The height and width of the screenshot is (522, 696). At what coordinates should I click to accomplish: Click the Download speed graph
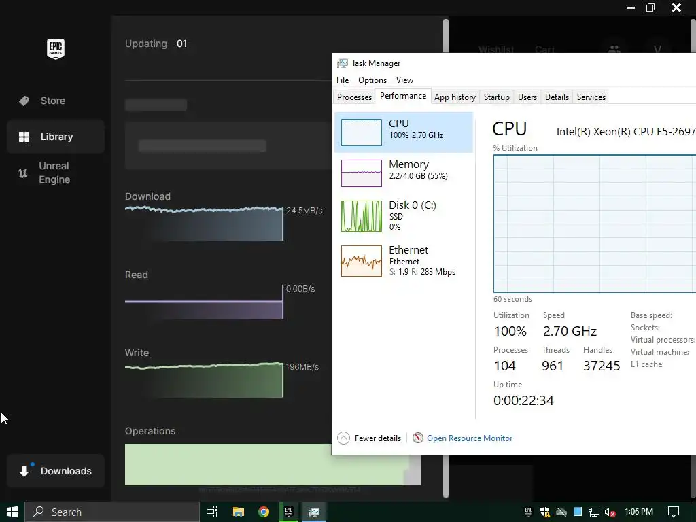(x=204, y=223)
